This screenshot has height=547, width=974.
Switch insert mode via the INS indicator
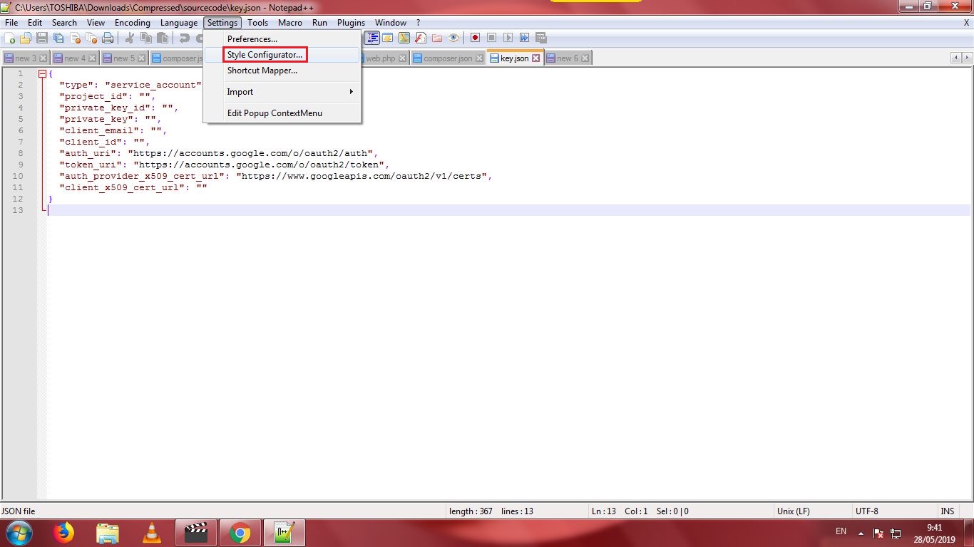(948, 511)
